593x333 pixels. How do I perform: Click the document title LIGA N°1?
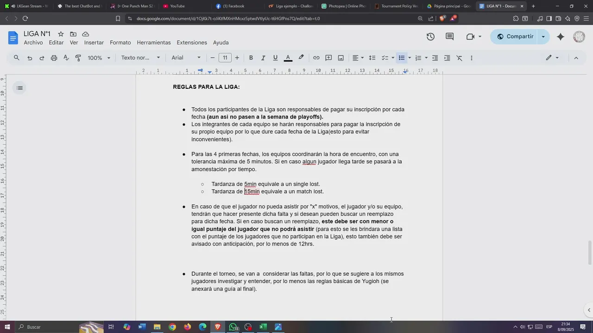click(37, 34)
